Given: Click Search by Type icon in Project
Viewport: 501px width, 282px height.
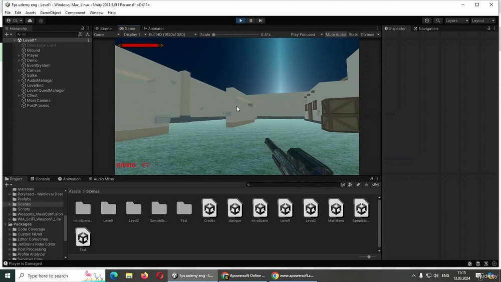Looking at the screenshot, I should pyautogui.click(x=350, y=185).
